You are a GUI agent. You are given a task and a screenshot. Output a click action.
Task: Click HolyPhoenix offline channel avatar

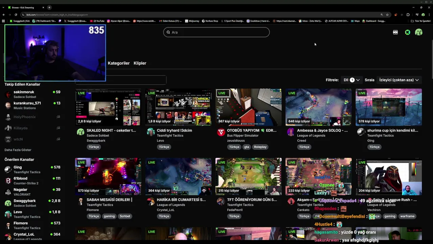tap(8, 117)
